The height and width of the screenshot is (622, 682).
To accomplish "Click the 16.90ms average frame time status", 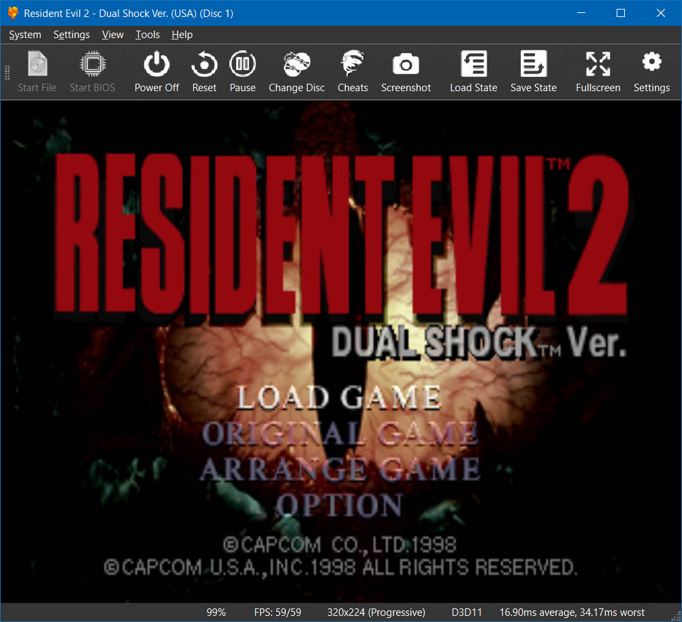I will [x=572, y=612].
